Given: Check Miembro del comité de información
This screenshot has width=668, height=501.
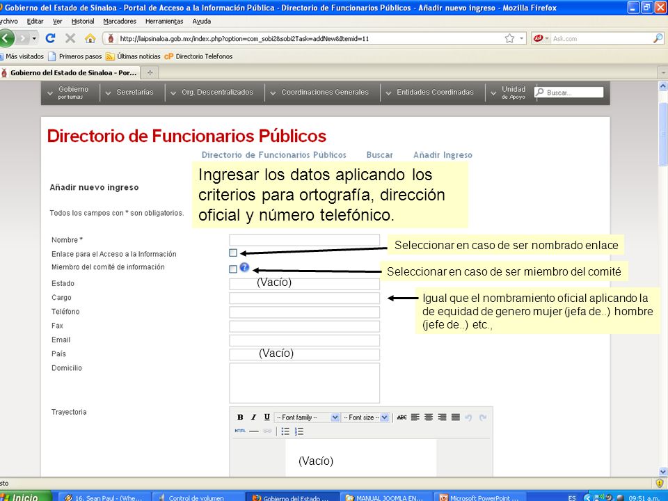Looking at the screenshot, I should pyautogui.click(x=233, y=269).
